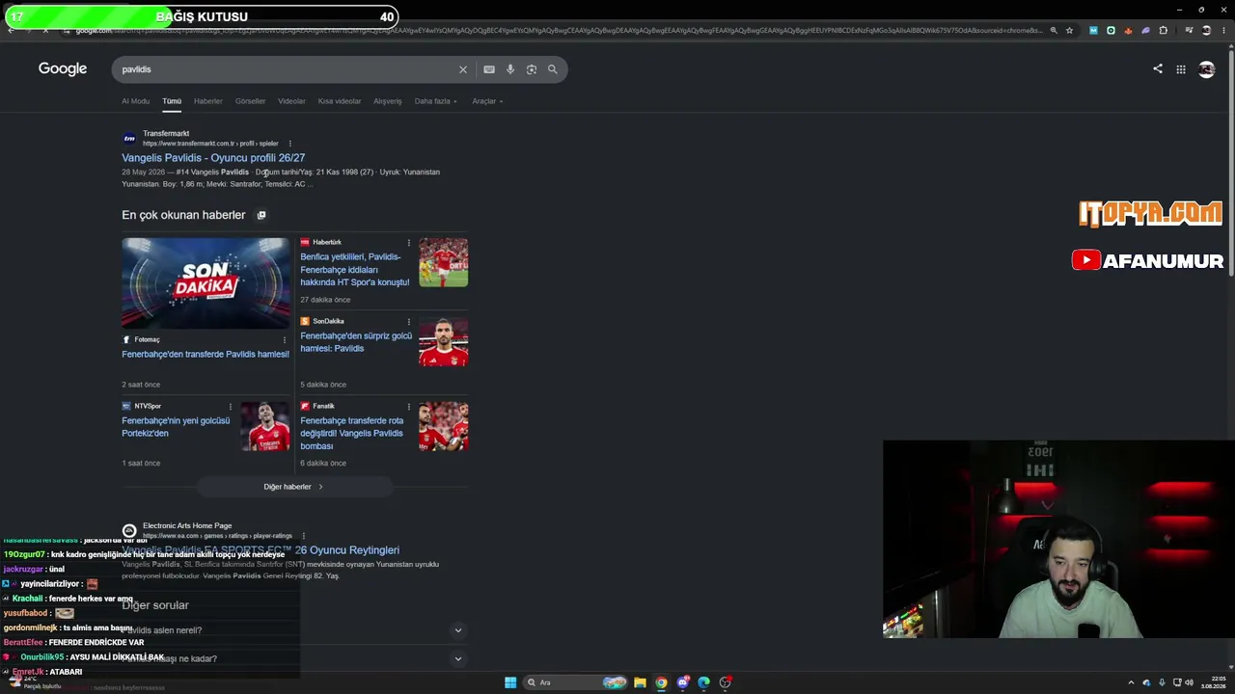Click the NTVSpor article thumbnail image
The width and height of the screenshot is (1235, 694).
[265, 426]
